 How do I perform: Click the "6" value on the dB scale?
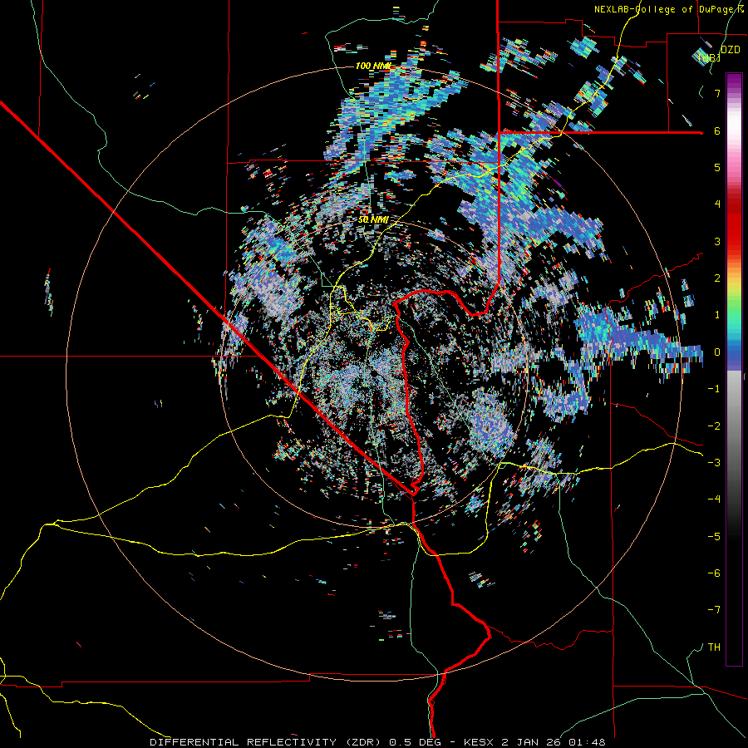point(717,130)
